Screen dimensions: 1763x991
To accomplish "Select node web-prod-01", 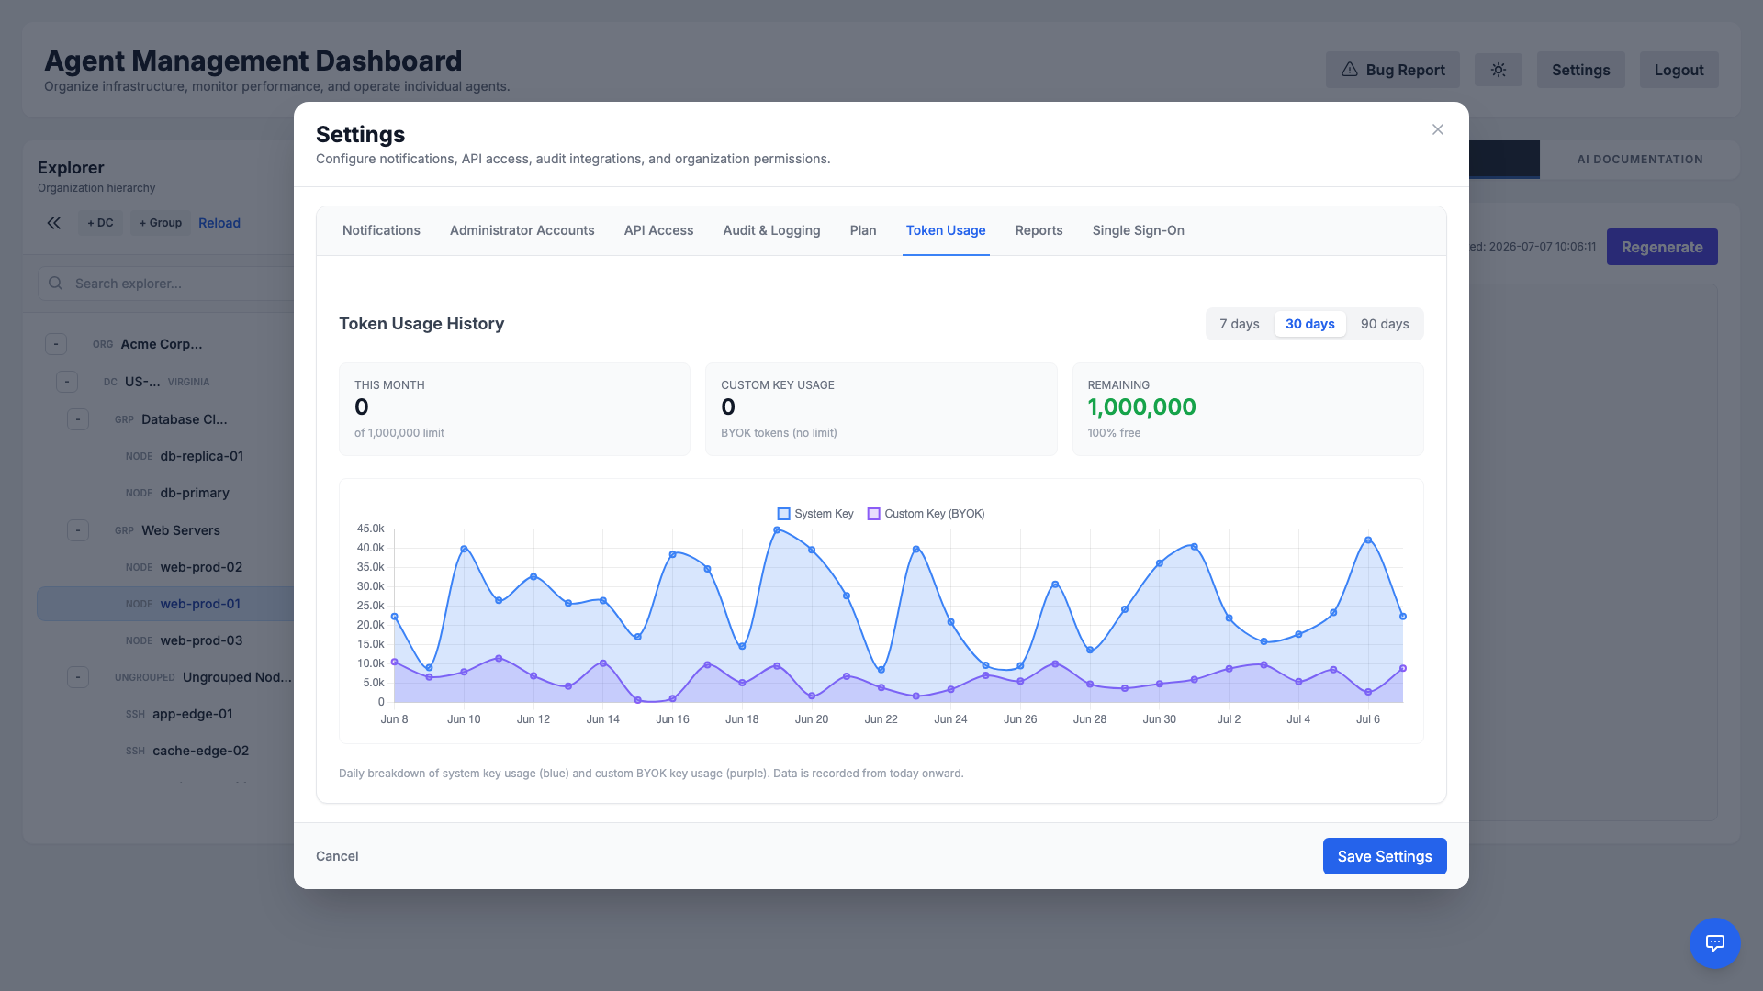I will coord(165,604).
